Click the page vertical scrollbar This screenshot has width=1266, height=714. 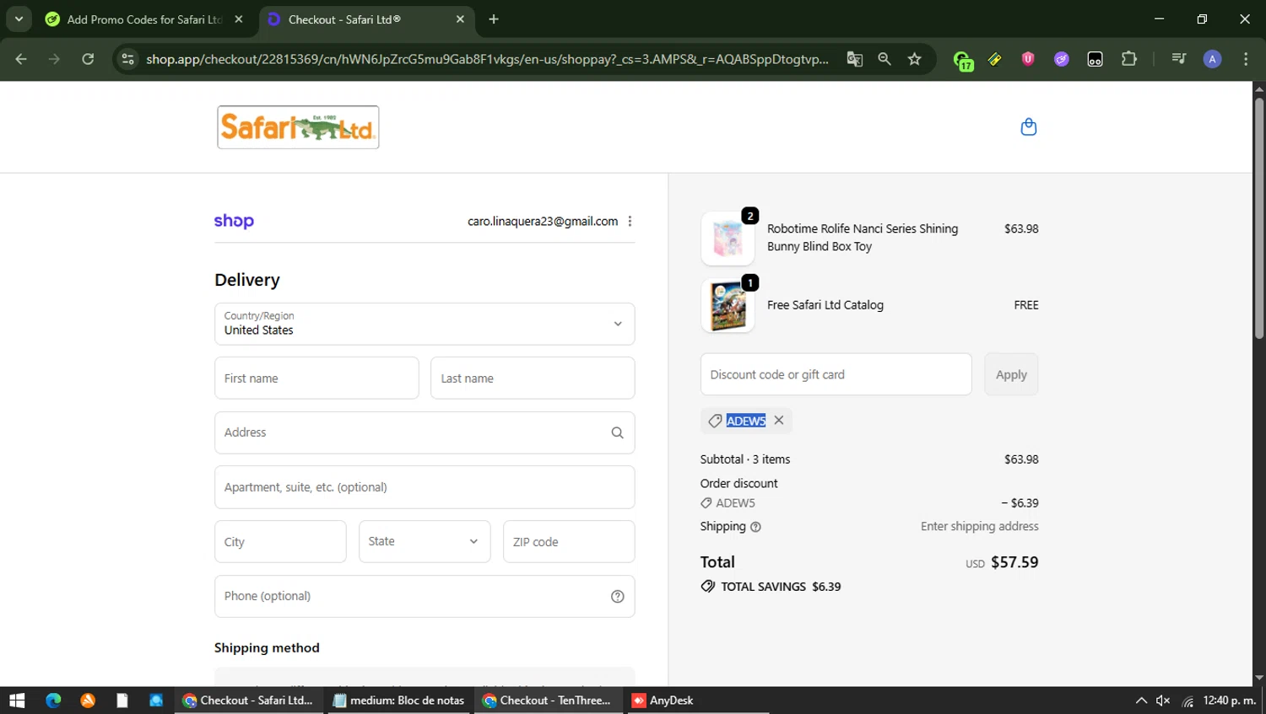pos(1258,219)
